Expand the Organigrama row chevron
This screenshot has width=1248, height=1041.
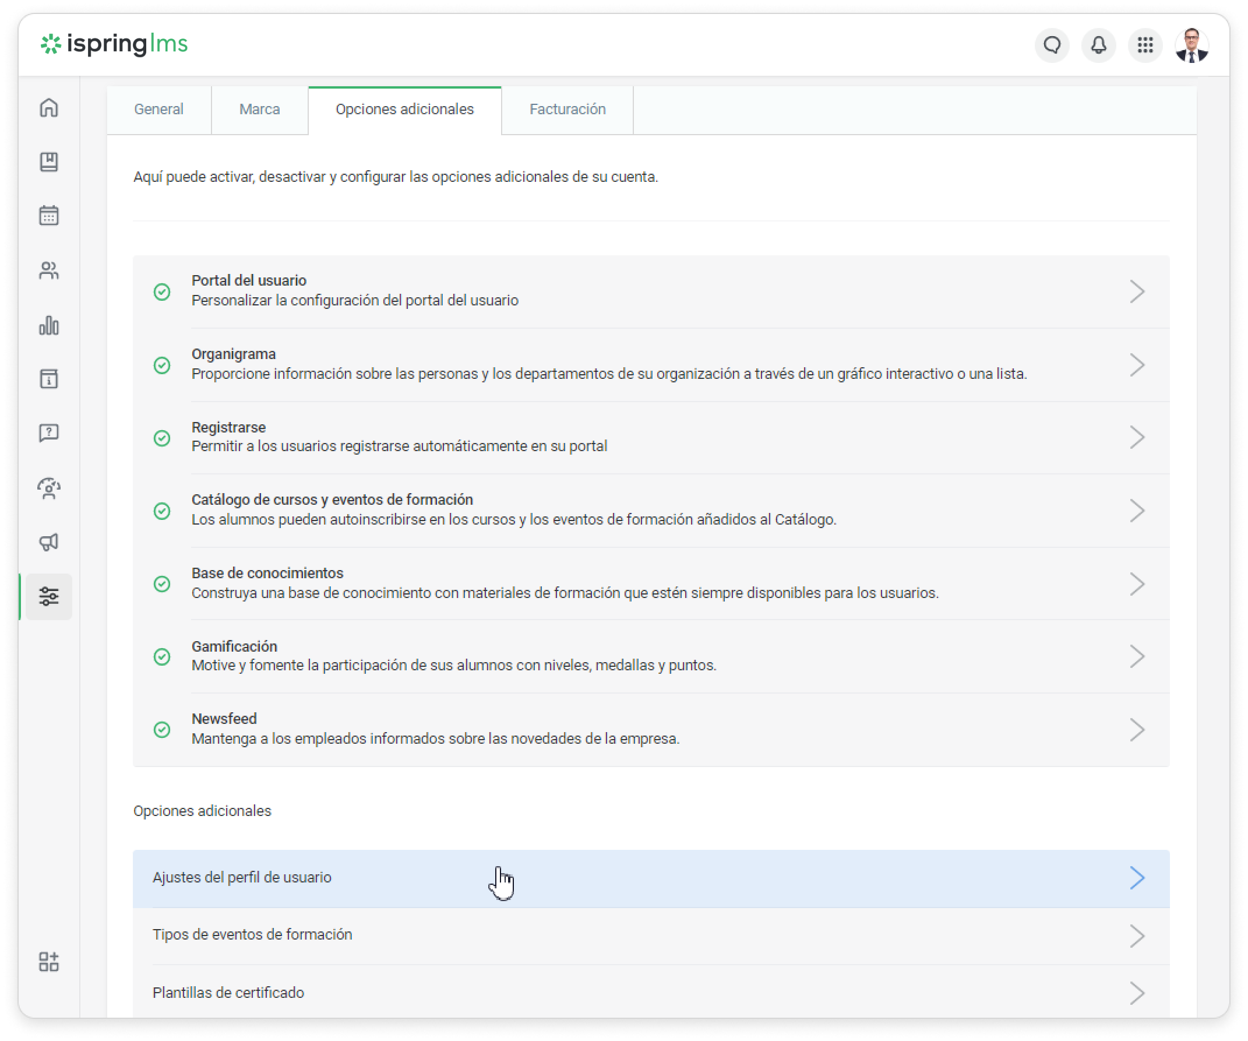coord(1136,365)
